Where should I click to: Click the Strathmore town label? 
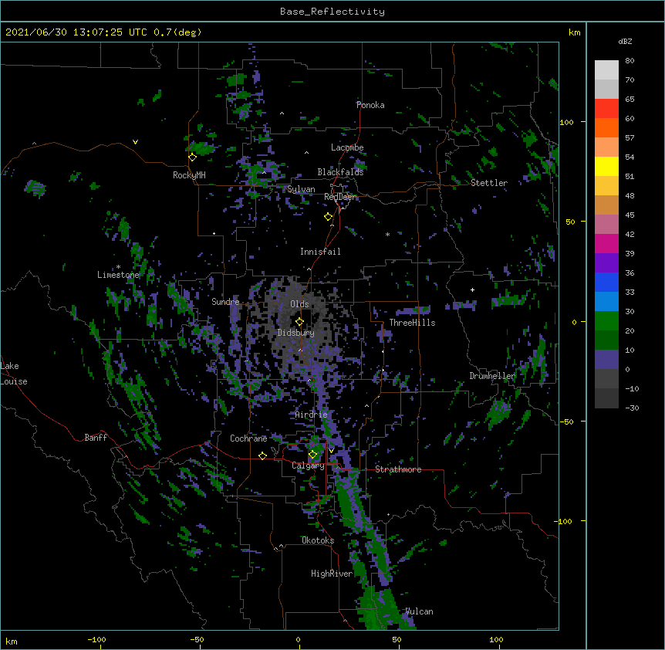click(398, 469)
